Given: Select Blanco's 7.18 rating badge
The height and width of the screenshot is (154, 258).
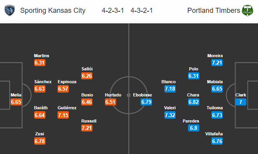Looking at the screenshot, I should pos(170,89).
